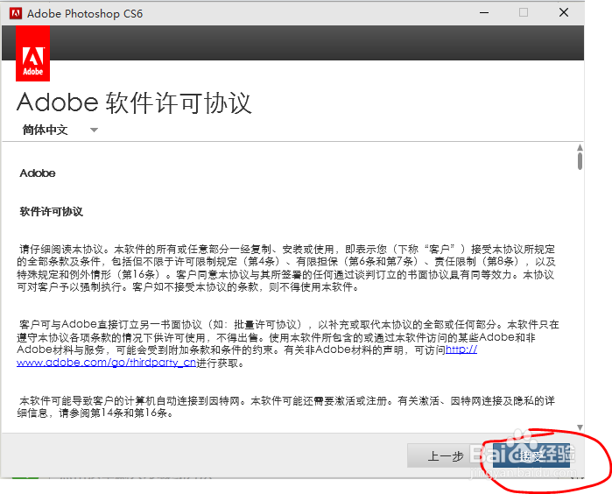Click the Adobe Photoshop CS6 window title
This screenshot has width=612, height=494.
(85, 14)
